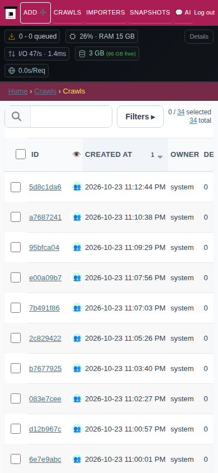Focus the crawl search input field

pos(71,117)
